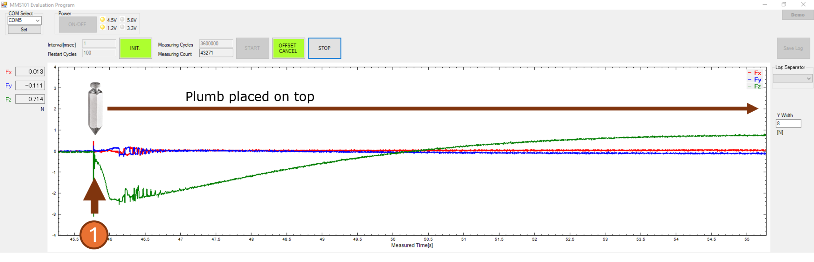Click the Set button under COM Select
The image size is (814, 262).
(x=24, y=29)
